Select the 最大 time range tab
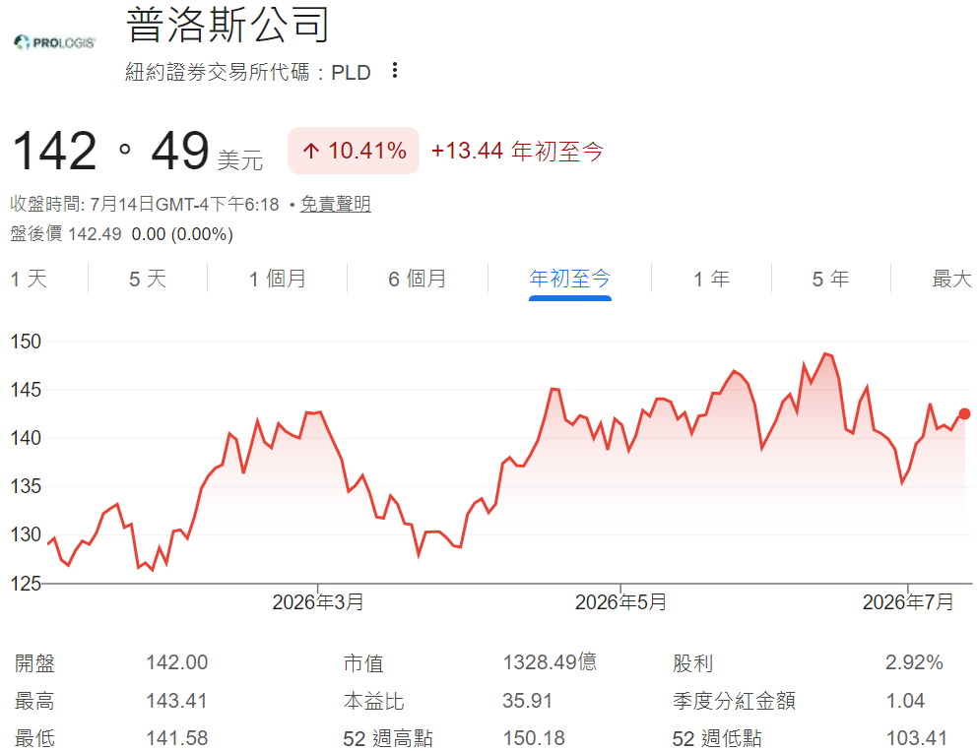This screenshot has width=977, height=751. click(x=951, y=279)
